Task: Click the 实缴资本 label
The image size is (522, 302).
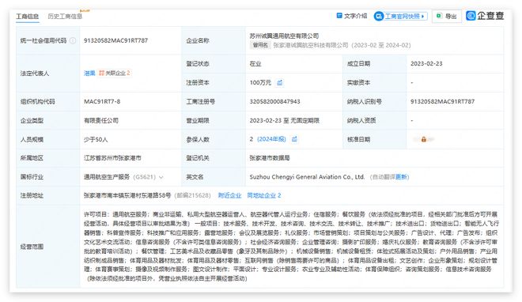Action: pyautogui.click(x=358, y=82)
